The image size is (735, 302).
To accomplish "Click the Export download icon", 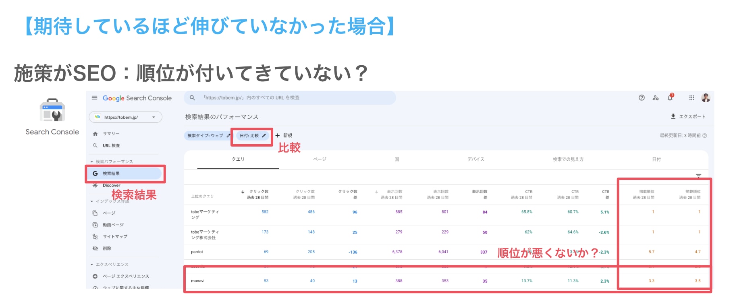I will point(673,116).
